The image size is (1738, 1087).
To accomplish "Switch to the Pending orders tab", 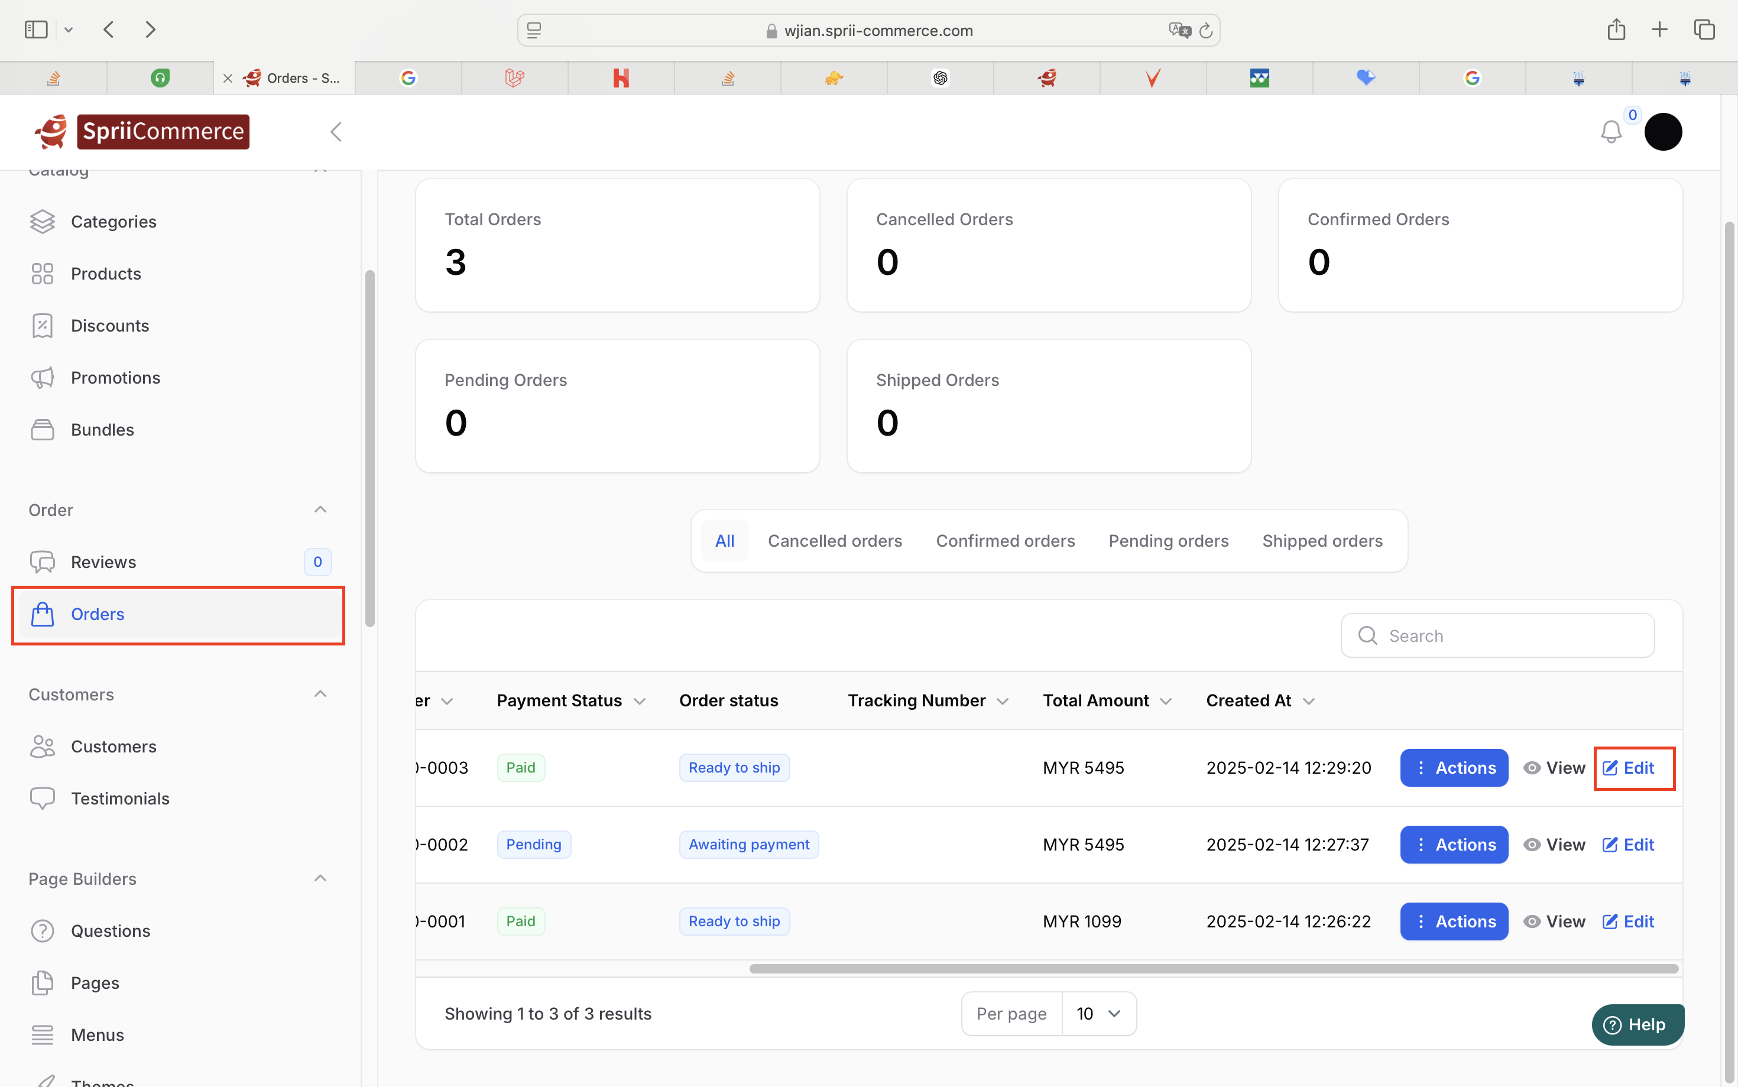I will pyautogui.click(x=1168, y=541).
